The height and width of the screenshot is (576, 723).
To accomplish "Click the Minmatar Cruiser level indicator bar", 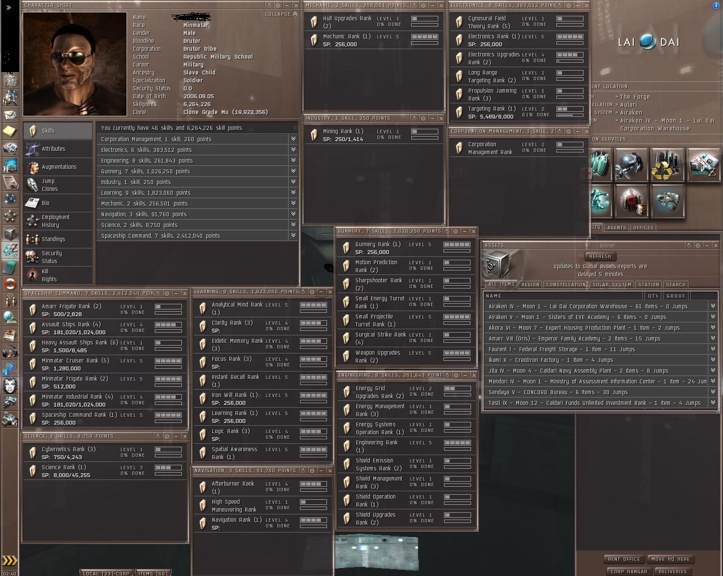I will [x=168, y=361].
